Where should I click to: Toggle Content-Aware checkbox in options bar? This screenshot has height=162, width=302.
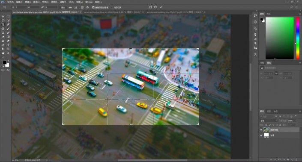point(112,7)
